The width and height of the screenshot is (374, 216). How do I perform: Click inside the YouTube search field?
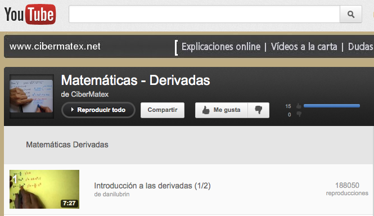click(204, 14)
